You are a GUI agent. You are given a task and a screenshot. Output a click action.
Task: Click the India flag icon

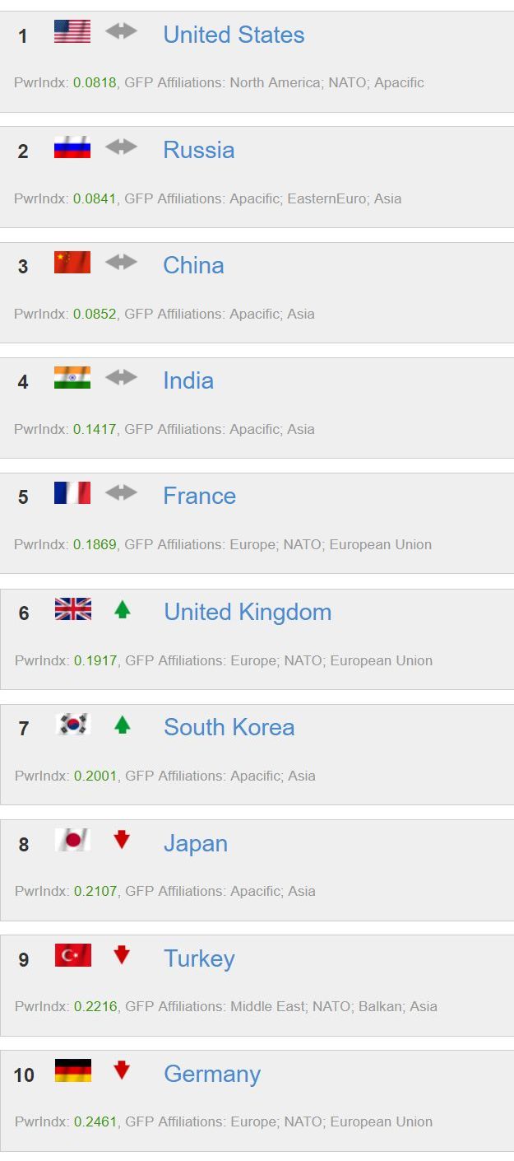click(72, 378)
